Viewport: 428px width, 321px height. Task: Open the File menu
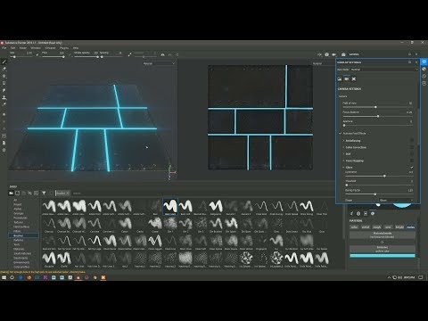click(x=4, y=48)
